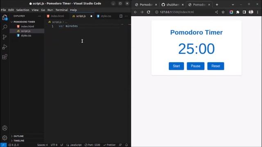Switch to the shubham GitHub browser tab
The height and width of the screenshot is (147, 262).
[x=172, y=4]
